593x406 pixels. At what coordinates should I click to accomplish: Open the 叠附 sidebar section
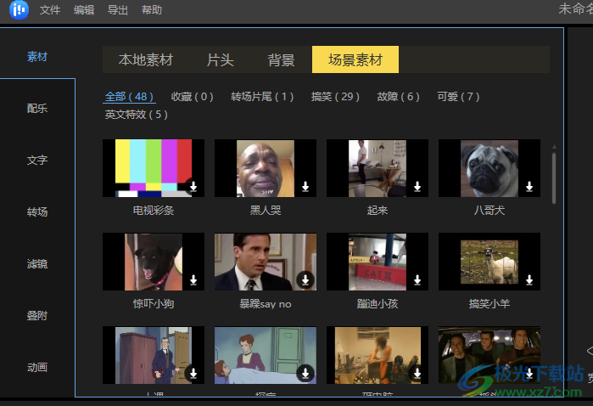pyautogui.click(x=37, y=315)
